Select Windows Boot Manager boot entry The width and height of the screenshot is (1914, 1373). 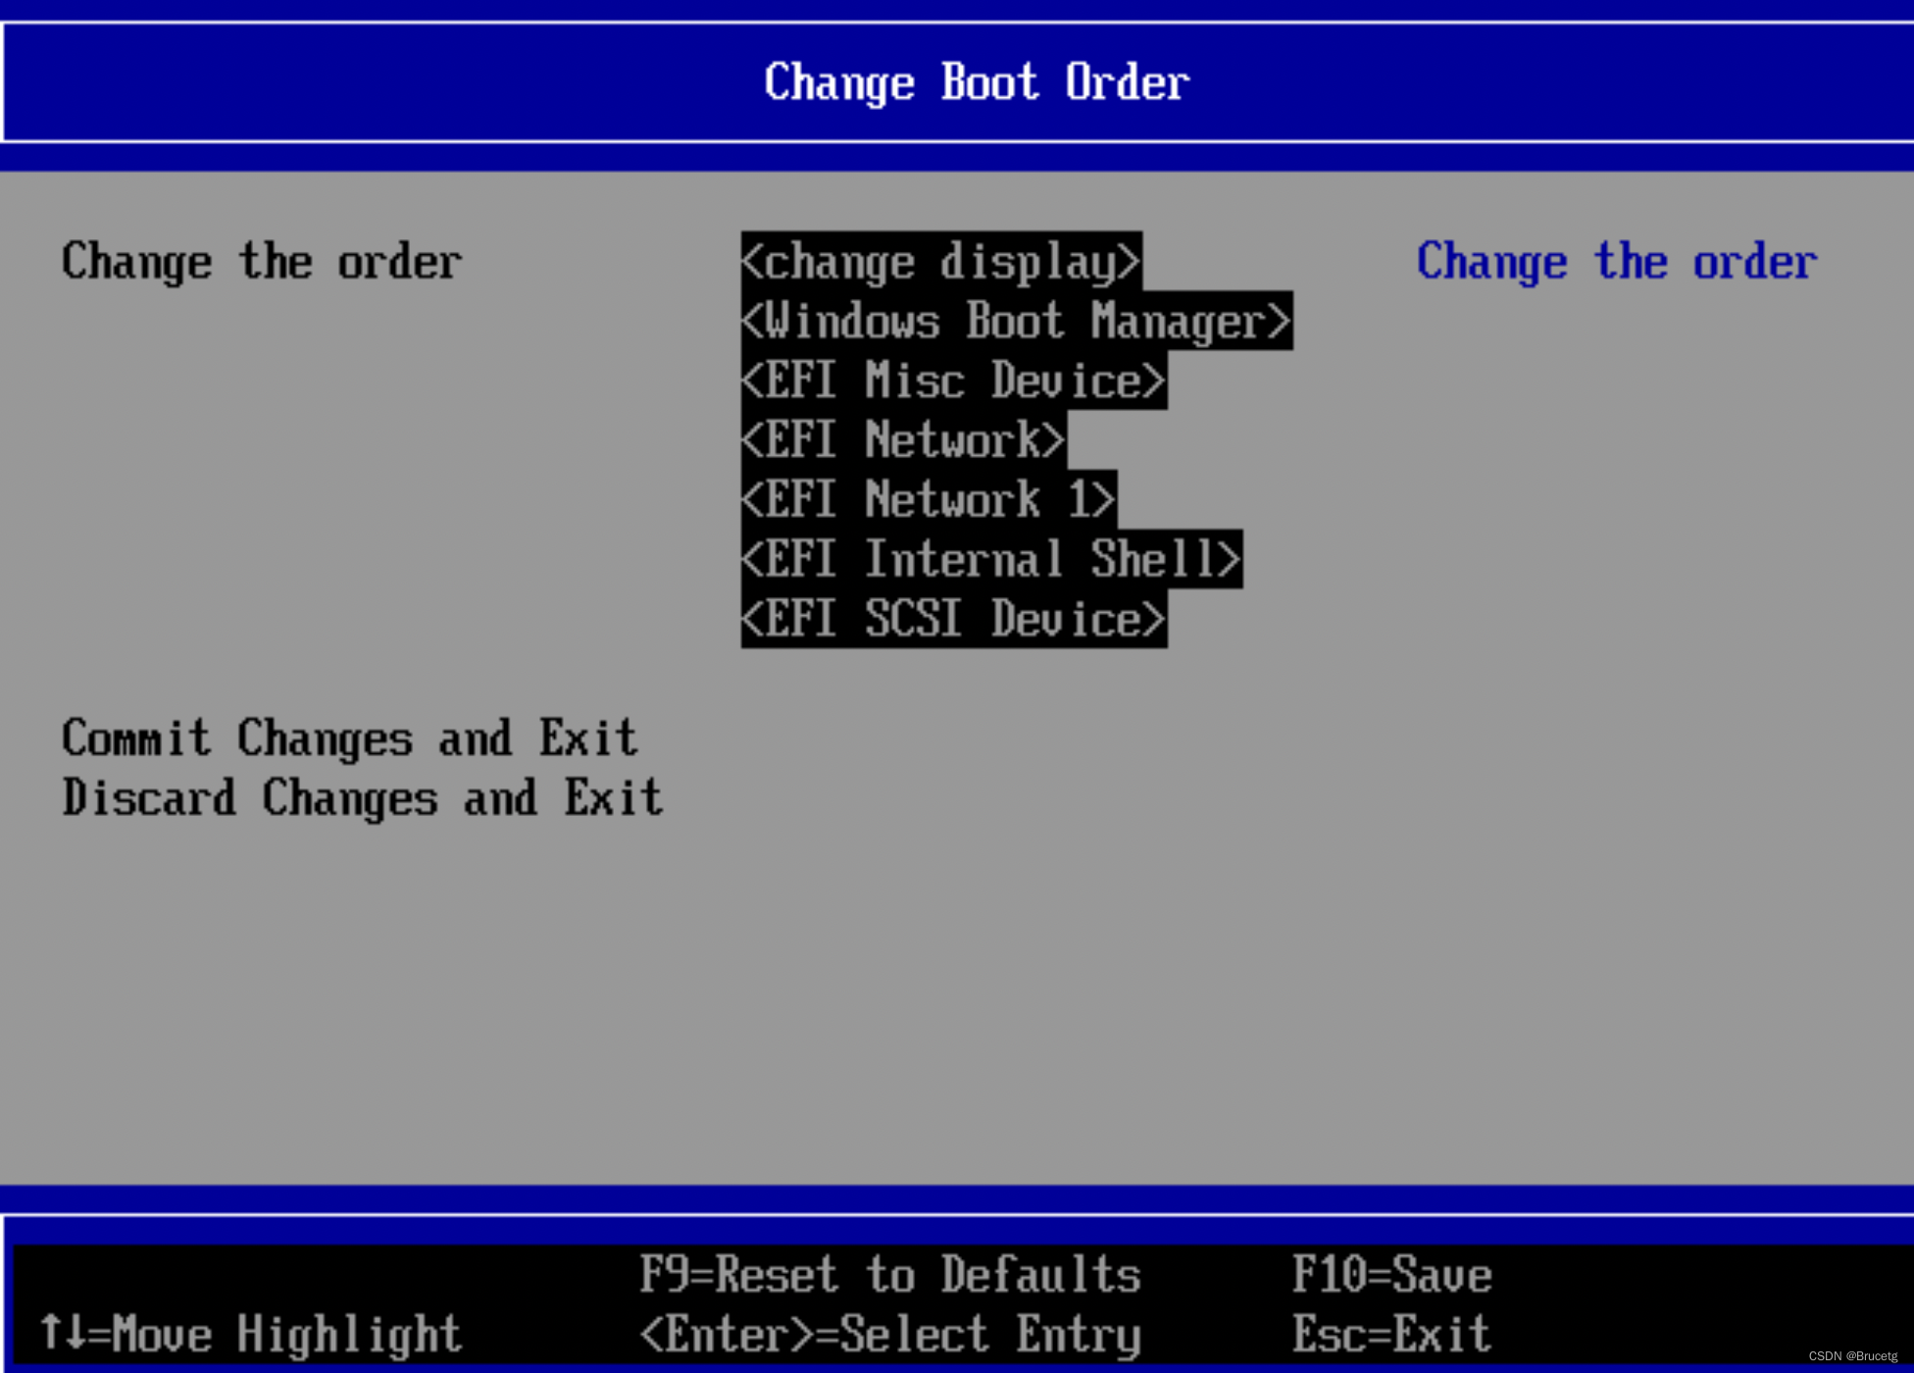pos(1017,321)
